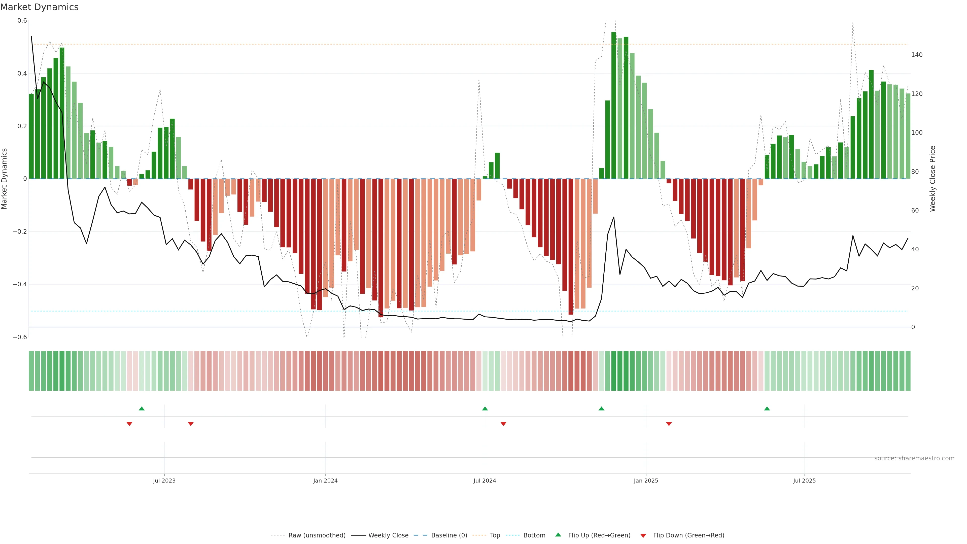Click the Flip Up legend triangle icon
Screen dimensions: 967x544
coord(558,535)
